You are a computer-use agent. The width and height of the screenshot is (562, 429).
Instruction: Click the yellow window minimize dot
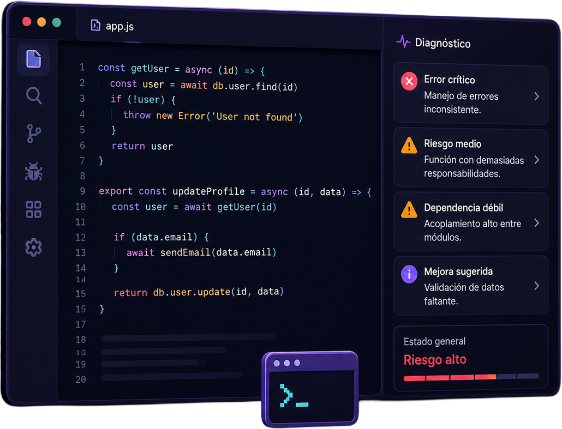pos(41,22)
